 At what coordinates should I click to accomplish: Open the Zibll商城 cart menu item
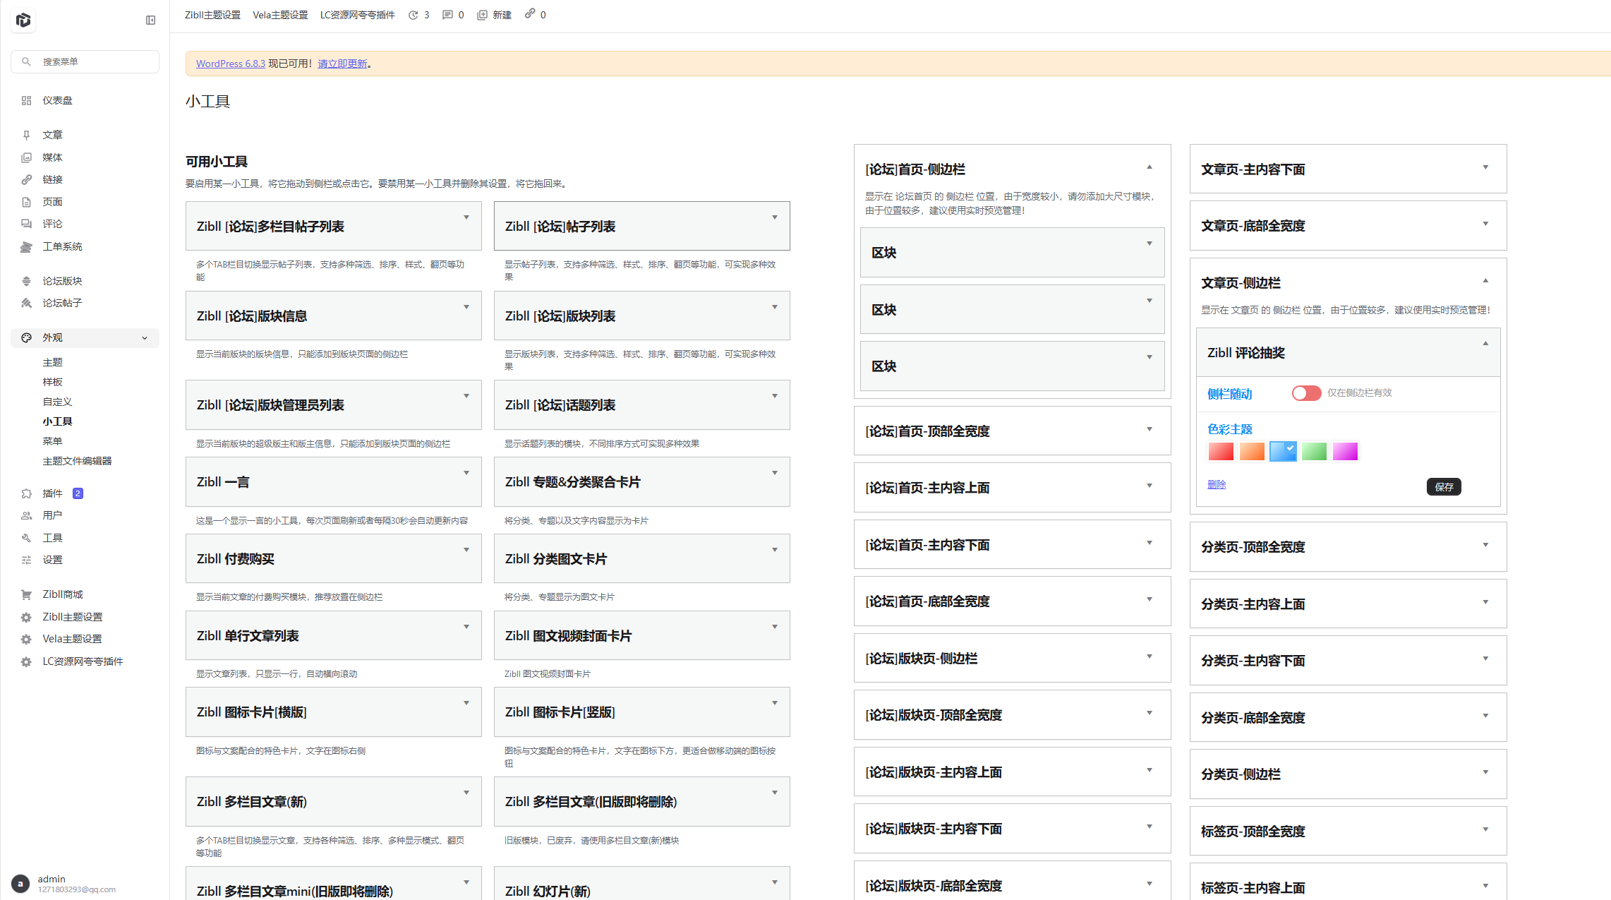[x=62, y=594]
